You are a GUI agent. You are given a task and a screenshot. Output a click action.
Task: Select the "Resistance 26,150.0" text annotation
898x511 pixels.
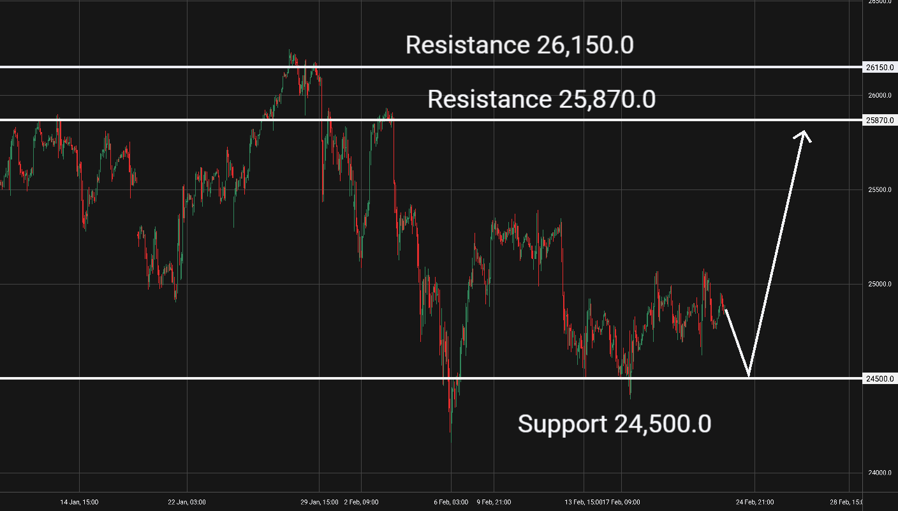point(519,45)
